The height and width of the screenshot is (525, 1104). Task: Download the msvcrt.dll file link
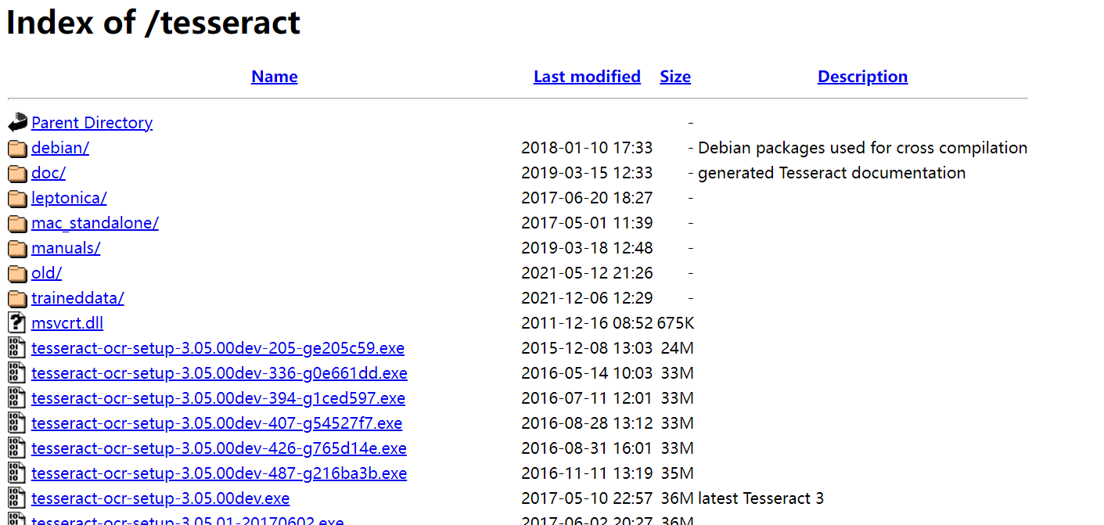(67, 323)
